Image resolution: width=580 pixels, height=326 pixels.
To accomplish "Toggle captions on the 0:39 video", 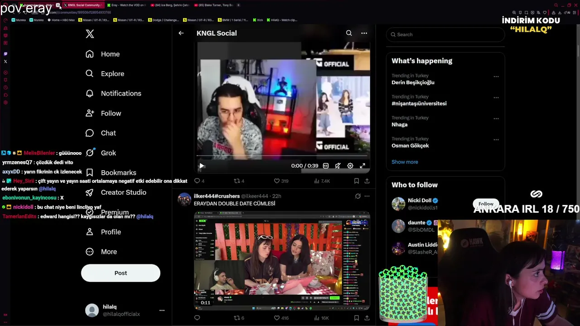I will pos(325,166).
